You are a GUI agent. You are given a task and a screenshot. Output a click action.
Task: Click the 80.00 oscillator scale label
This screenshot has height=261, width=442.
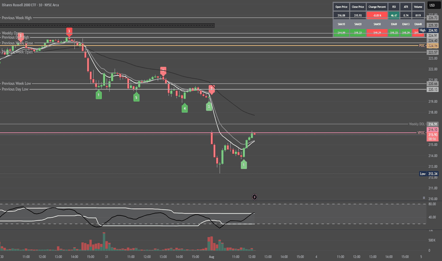coord(432,204)
